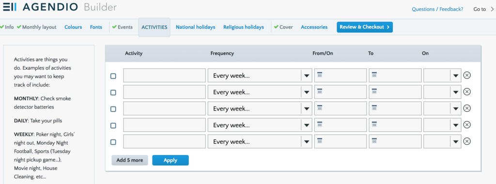
Task: Open calendar icon in fourth row To field
Action: 374,124
